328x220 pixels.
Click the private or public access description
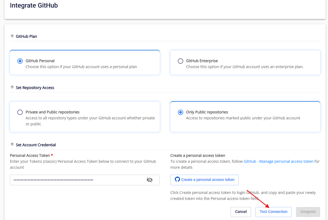point(90,121)
